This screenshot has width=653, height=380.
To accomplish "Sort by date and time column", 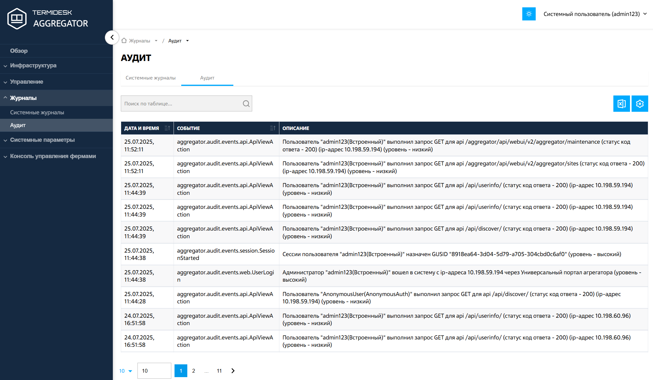I will [167, 128].
